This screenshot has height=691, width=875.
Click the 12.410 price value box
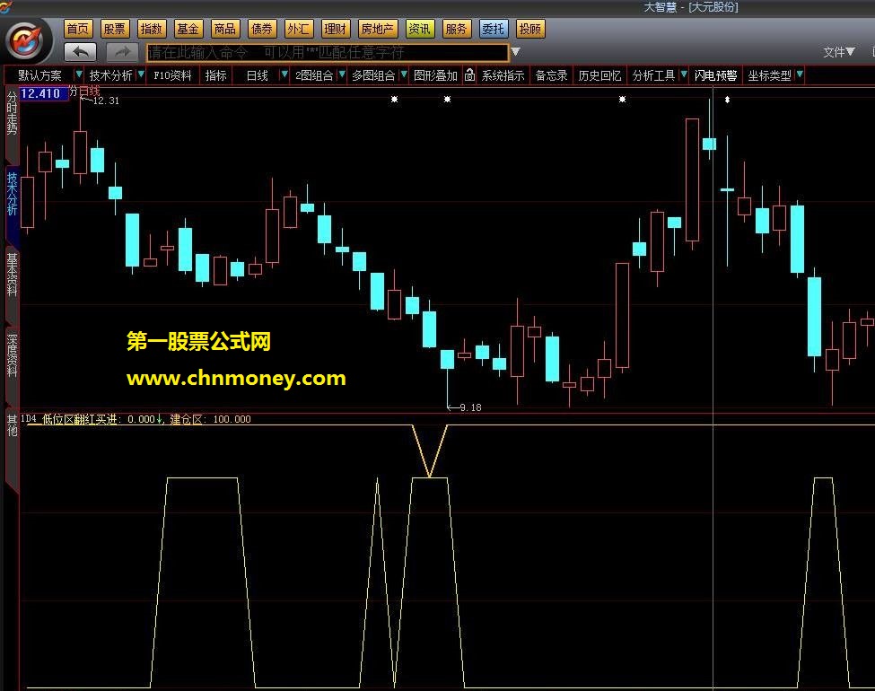[44, 93]
